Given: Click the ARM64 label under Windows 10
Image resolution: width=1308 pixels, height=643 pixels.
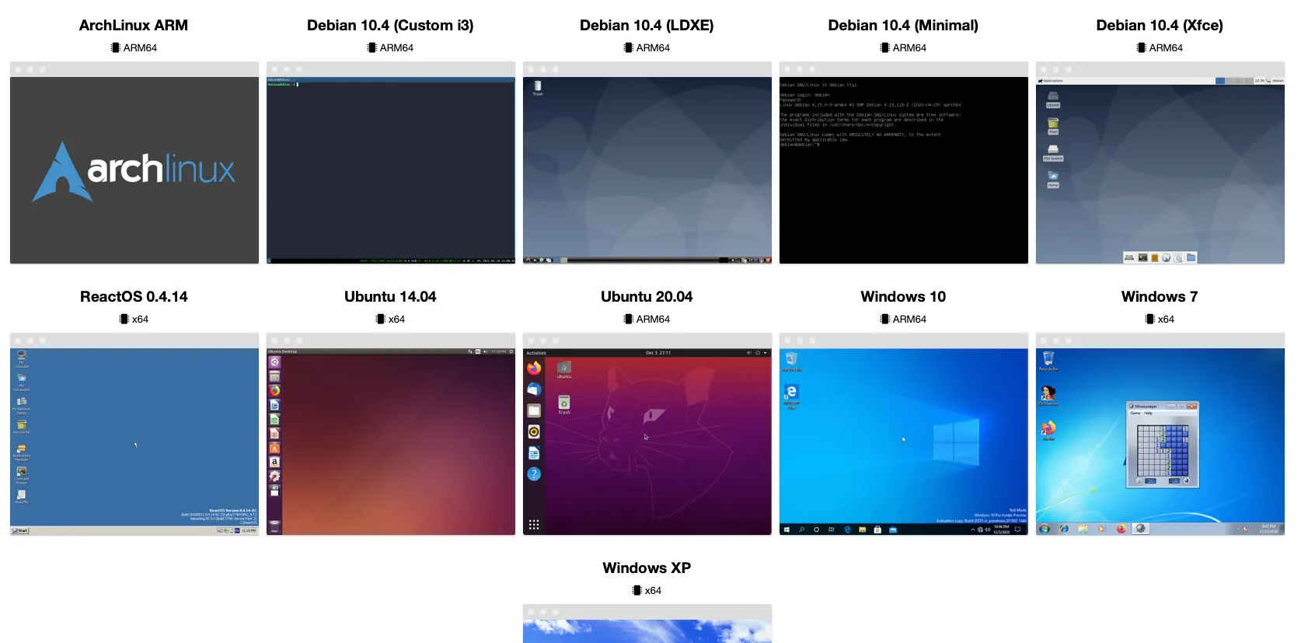Looking at the screenshot, I should (909, 319).
